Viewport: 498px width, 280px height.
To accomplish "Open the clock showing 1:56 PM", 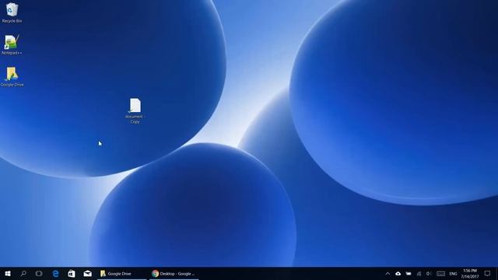I will pos(470,273).
